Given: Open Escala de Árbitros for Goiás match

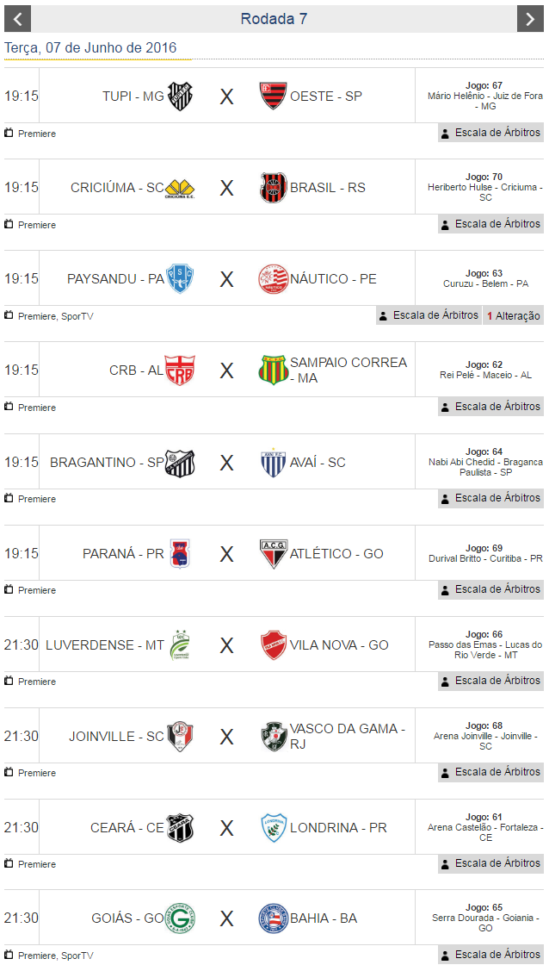Looking at the screenshot, I should coord(490,955).
